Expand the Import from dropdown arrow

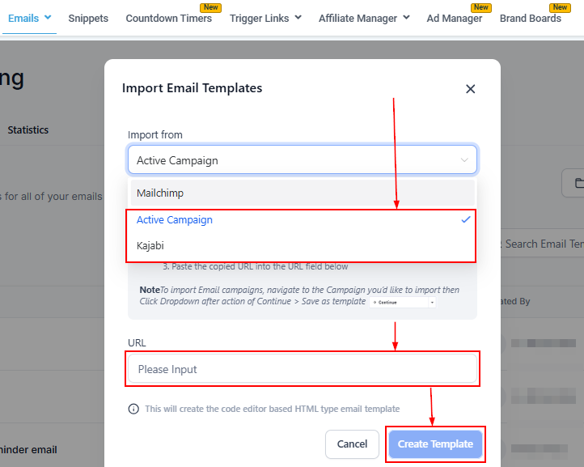pos(464,160)
